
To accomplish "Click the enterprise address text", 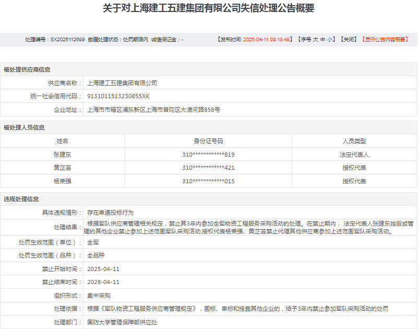I will (154, 110).
